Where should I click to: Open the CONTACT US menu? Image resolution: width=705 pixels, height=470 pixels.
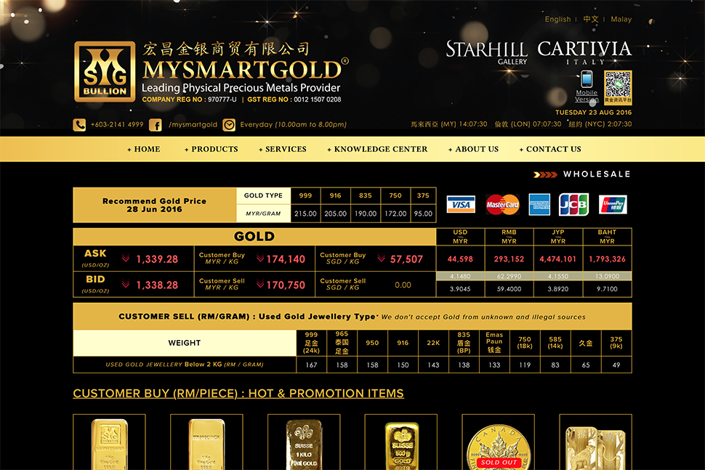pos(550,149)
